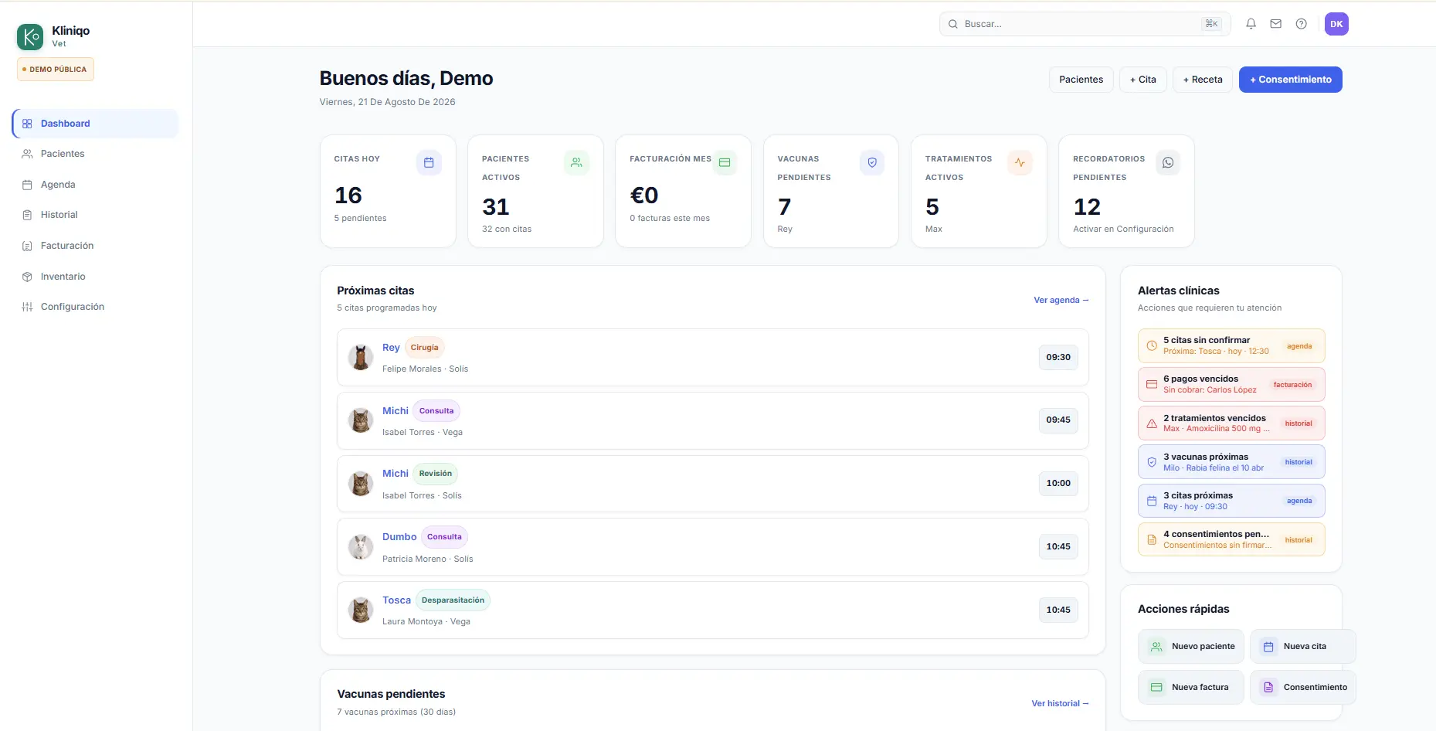Click the + Cita button
1436x731 pixels.
[1143, 80]
